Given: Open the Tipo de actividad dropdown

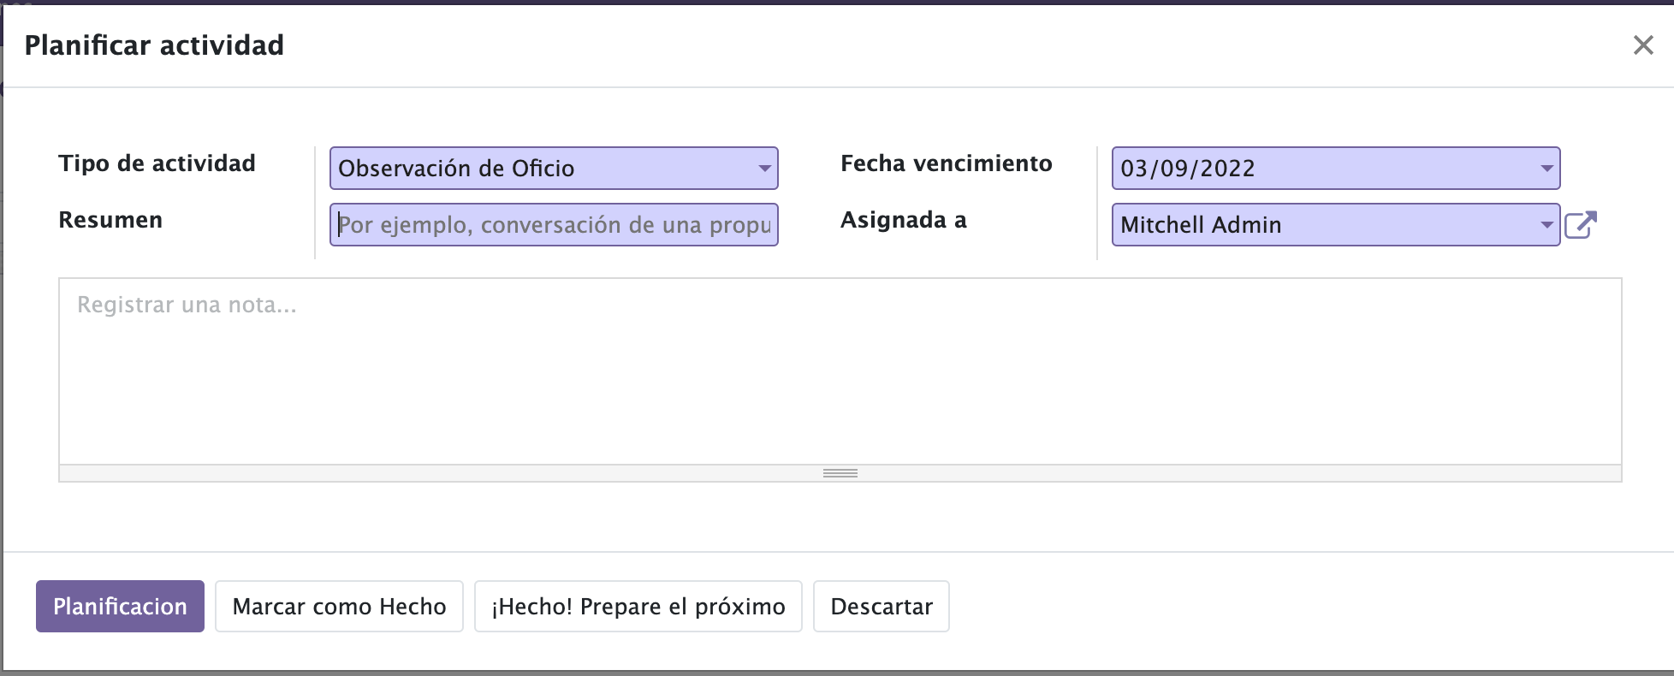Looking at the screenshot, I should [x=554, y=169].
